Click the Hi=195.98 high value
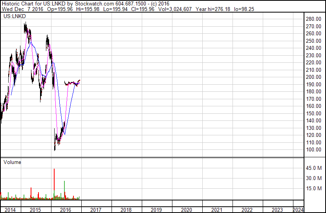This screenshot has height=213, width=326. tap(88, 9)
